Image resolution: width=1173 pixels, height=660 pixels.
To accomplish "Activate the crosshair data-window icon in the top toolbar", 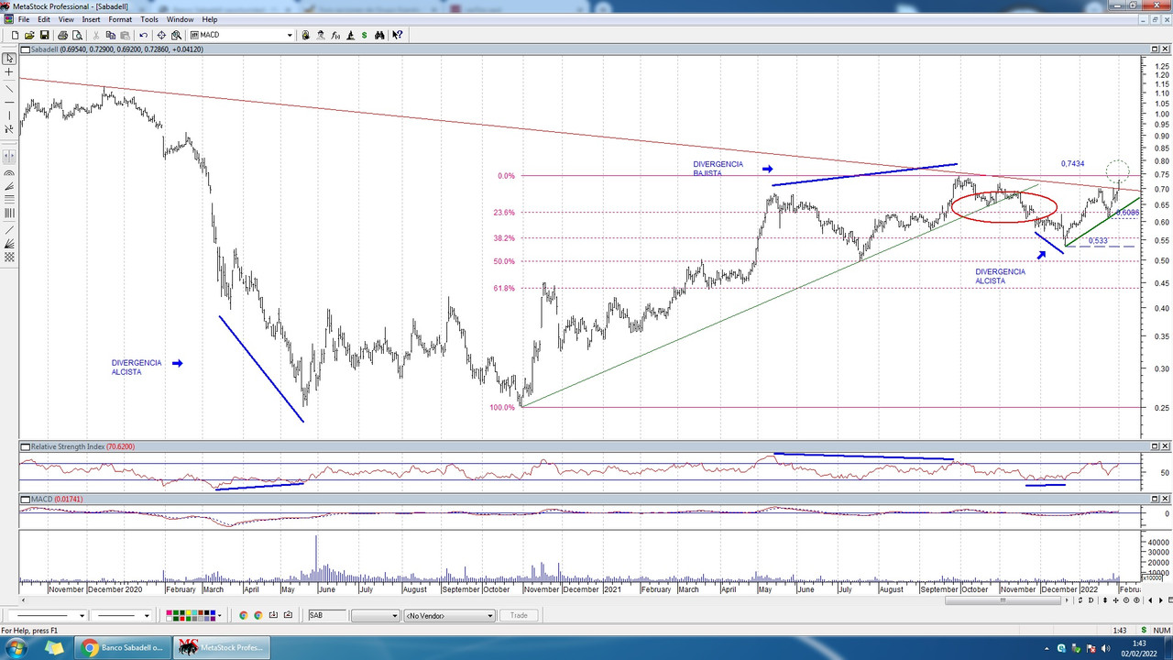I will pyautogui.click(x=161, y=35).
